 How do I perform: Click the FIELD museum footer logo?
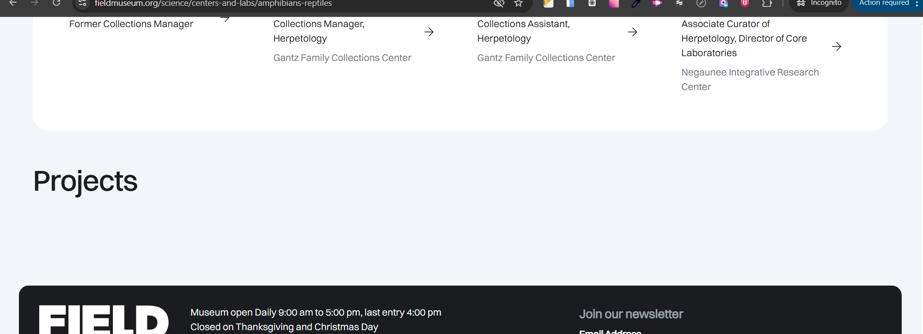pos(103,319)
